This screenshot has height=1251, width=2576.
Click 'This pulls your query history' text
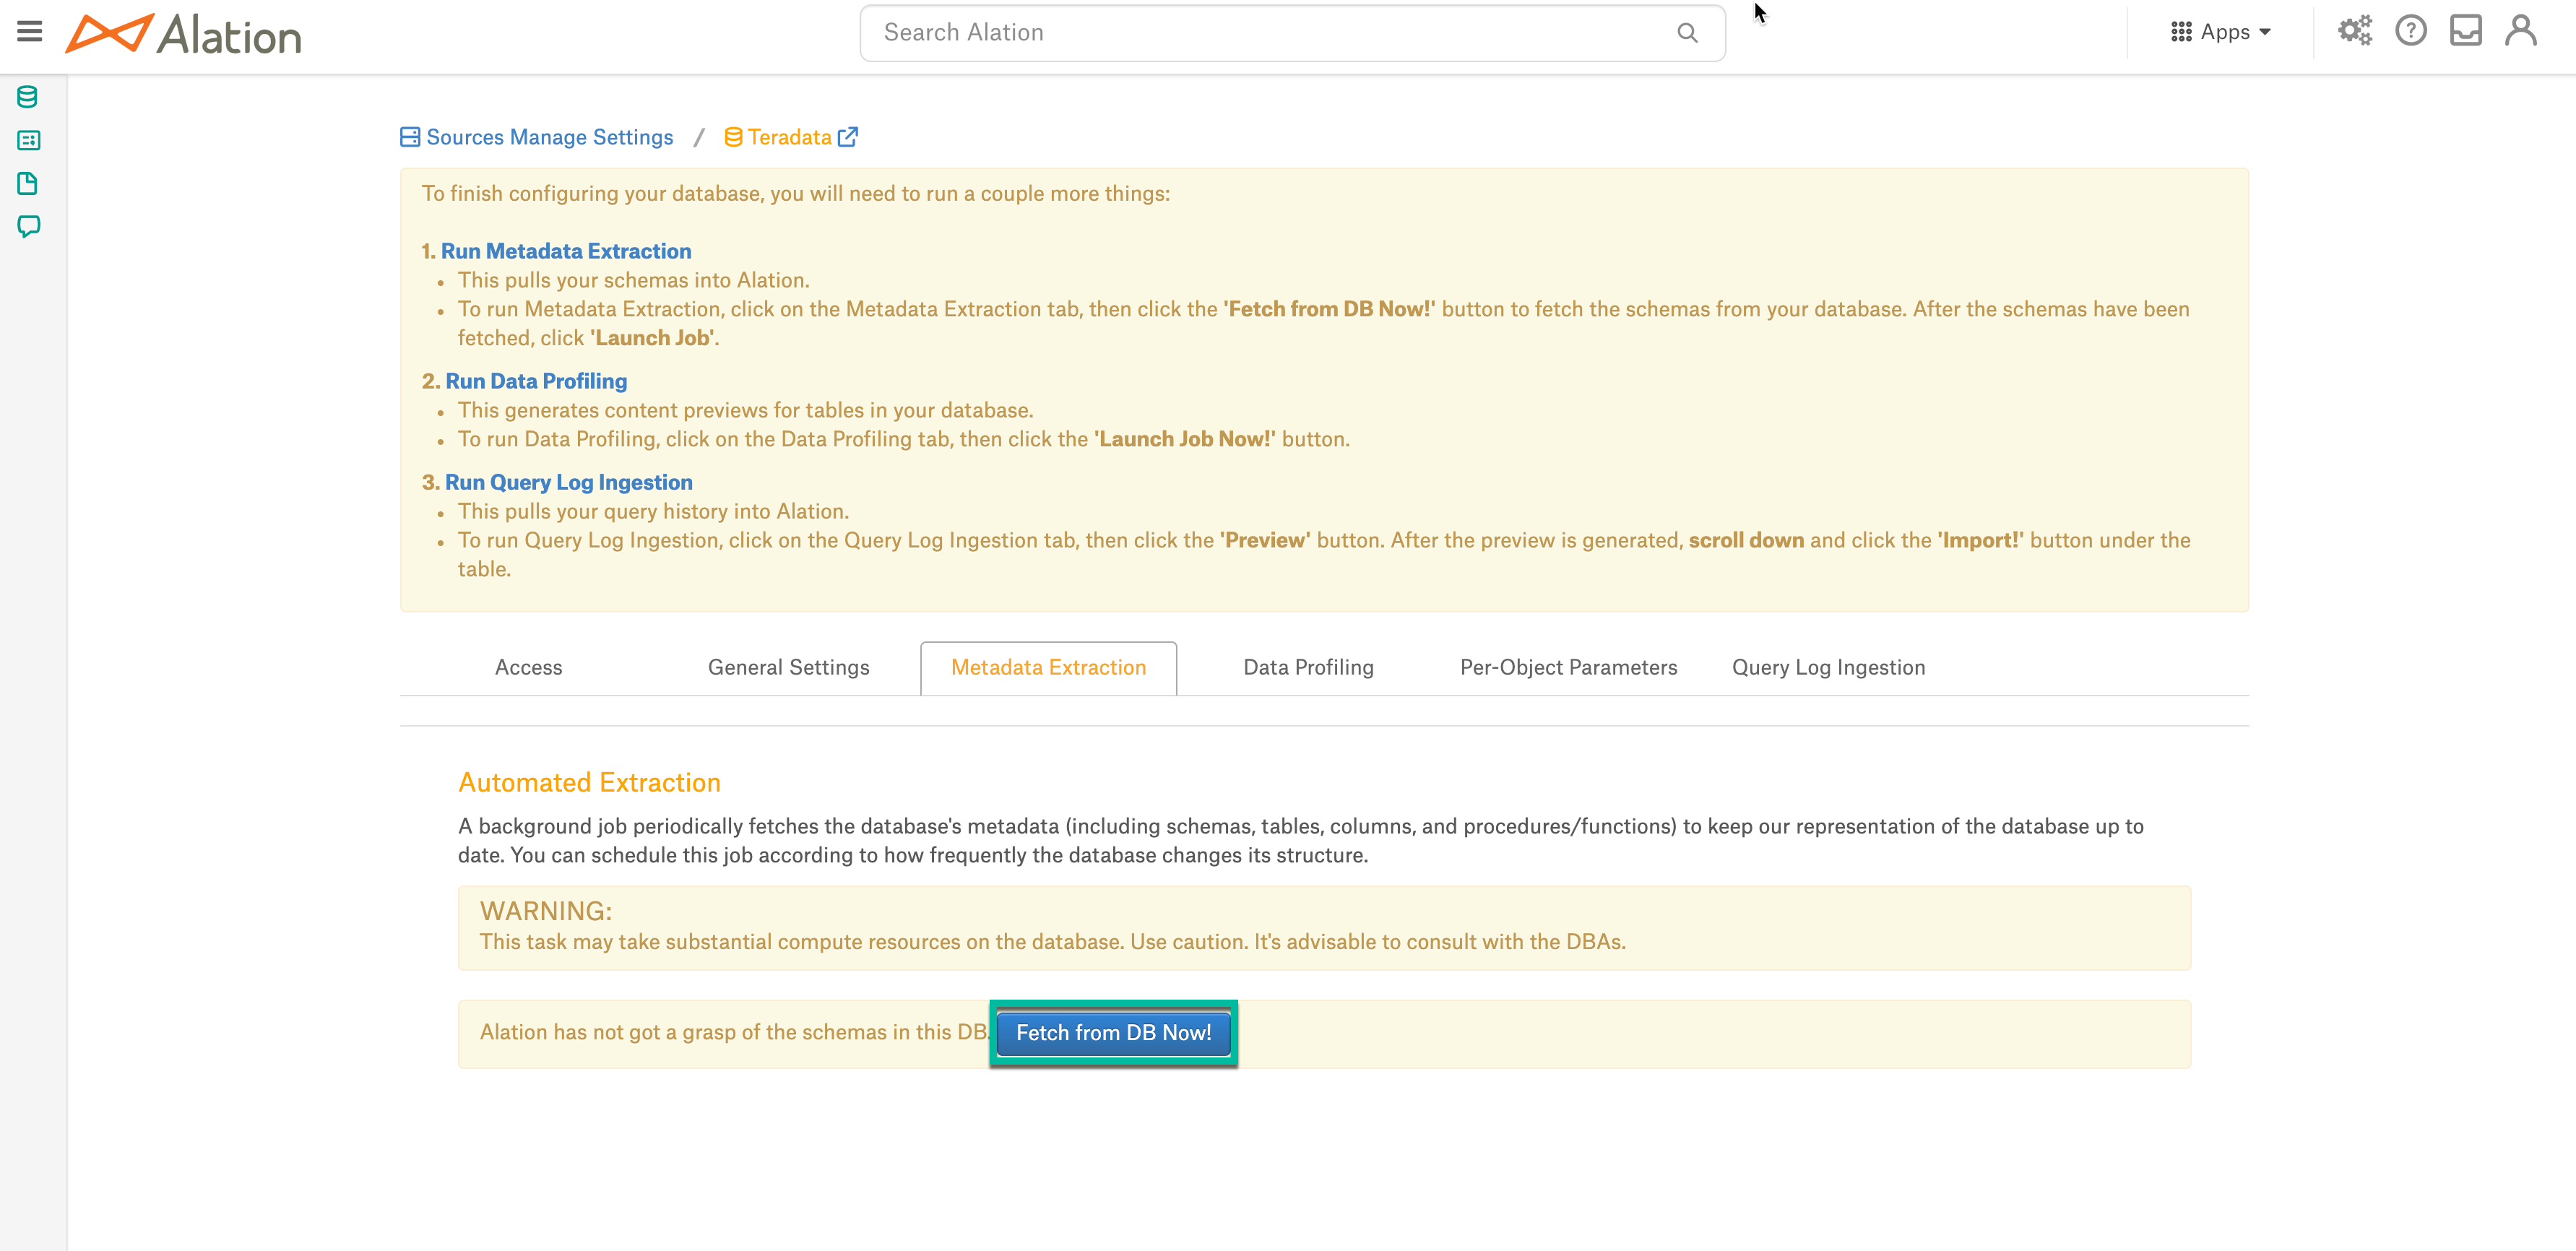[653, 511]
